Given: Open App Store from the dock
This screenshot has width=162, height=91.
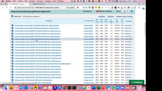Looking at the screenshot, I should point(60,88).
